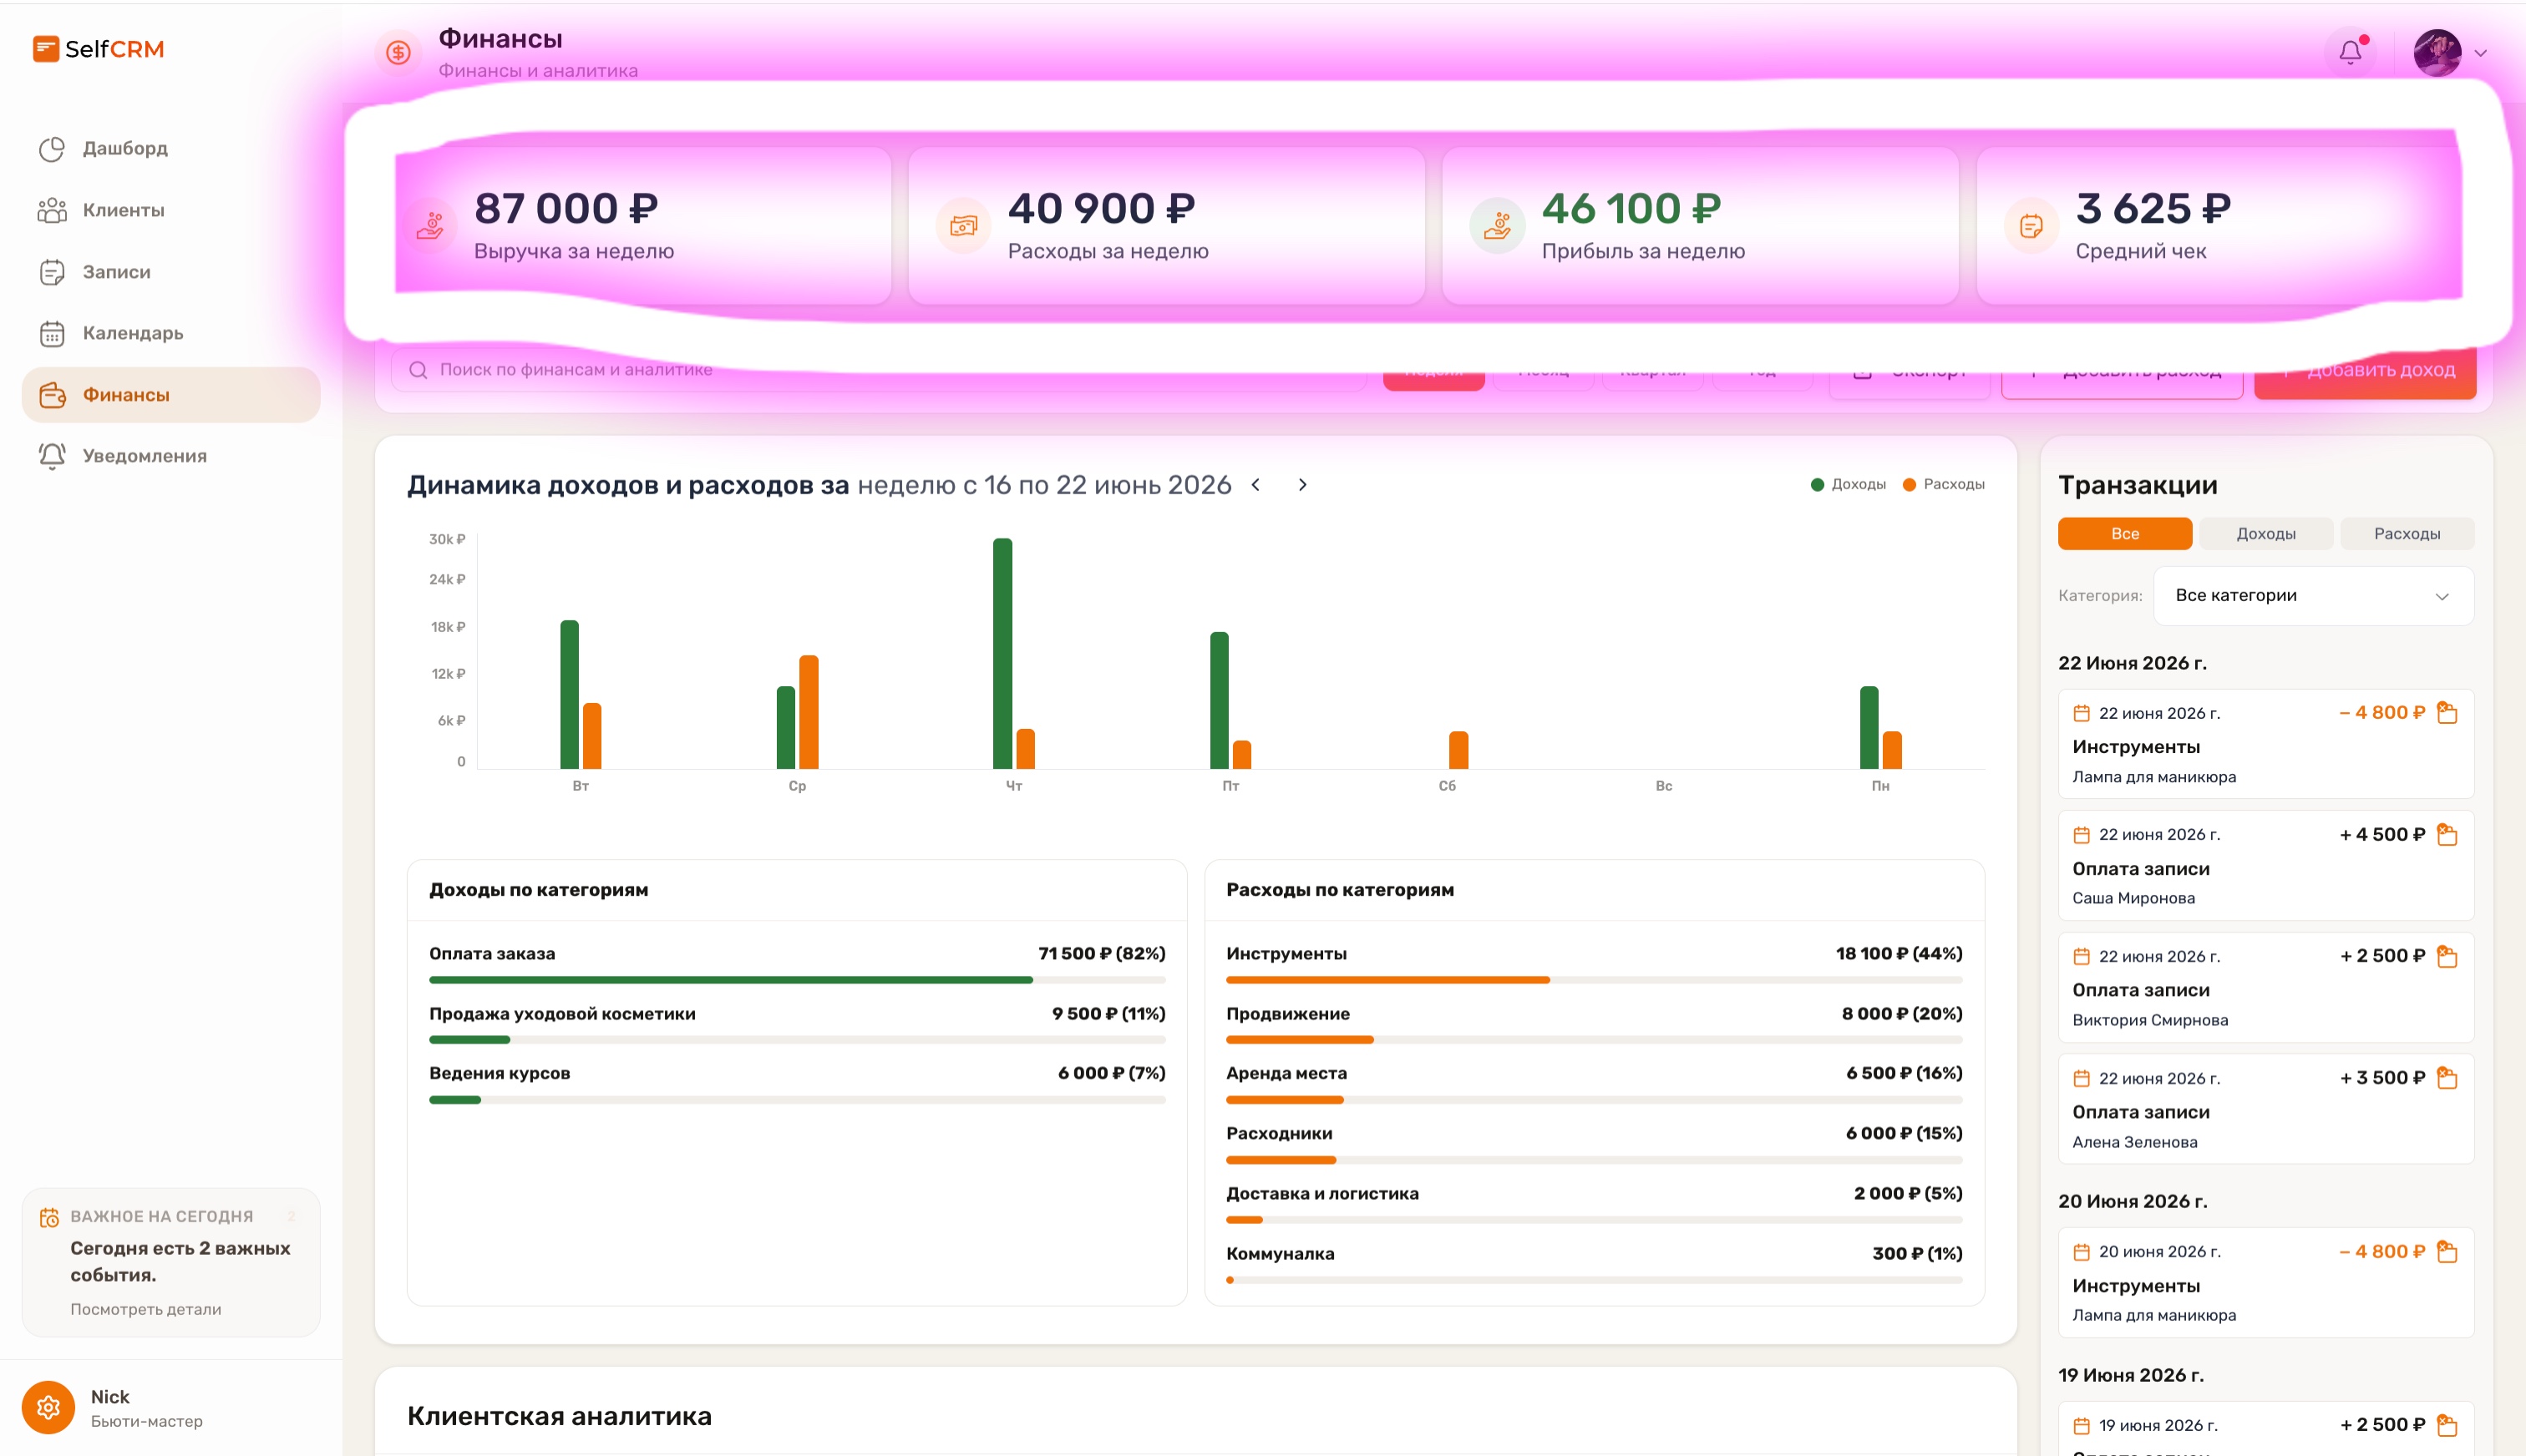This screenshot has height=1456, width=2526.
Task: Click the Расходы за неделю card icon
Action: coord(963,226)
